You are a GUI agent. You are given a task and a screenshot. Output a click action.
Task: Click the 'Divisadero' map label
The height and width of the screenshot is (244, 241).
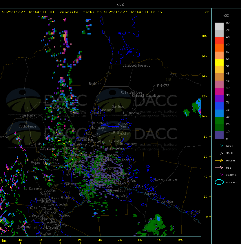coord(129,144)
